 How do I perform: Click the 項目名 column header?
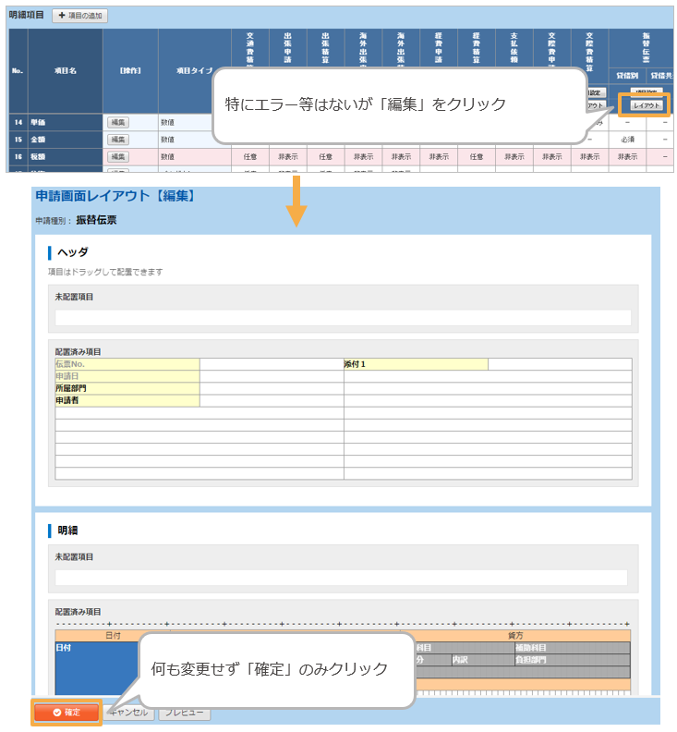click(x=65, y=70)
